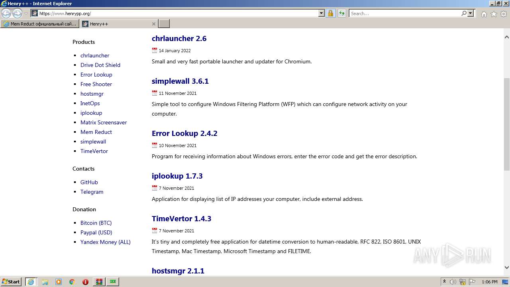The image size is (510, 287).
Task: Launch Google Chrome from the taskbar
Action: coord(72,282)
